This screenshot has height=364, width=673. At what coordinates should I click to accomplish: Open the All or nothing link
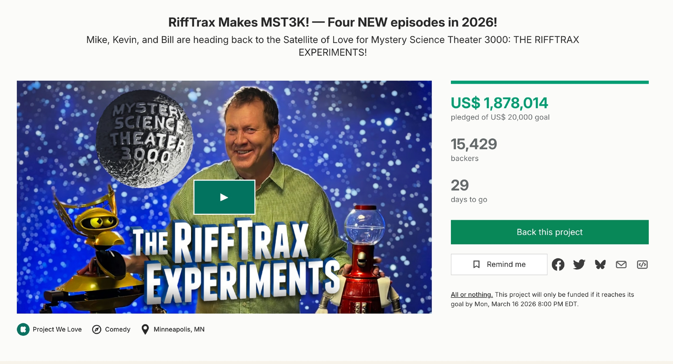pyautogui.click(x=471, y=295)
